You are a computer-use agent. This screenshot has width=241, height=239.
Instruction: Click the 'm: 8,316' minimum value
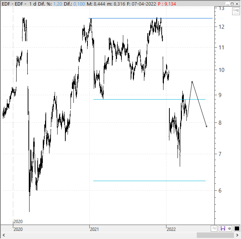click(116, 4)
